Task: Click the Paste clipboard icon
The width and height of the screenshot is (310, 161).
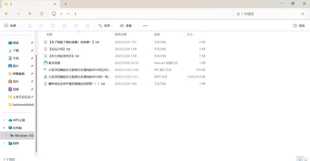Action: pyautogui.click(x=53, y=26)
